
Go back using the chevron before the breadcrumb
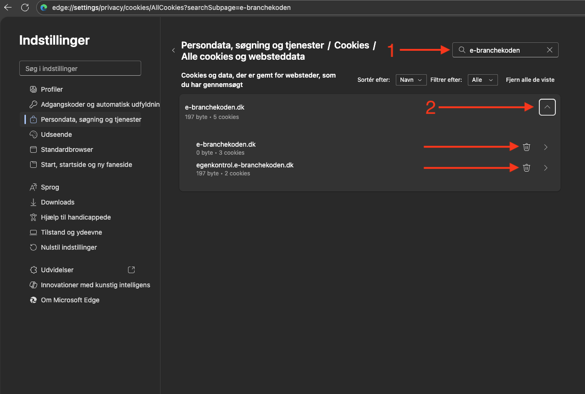coord(173,50)
